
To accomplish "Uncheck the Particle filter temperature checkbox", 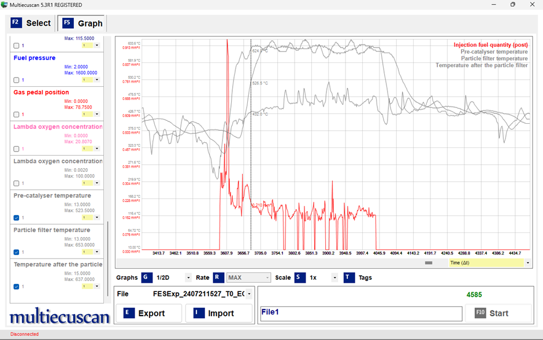I will point(16,252).
